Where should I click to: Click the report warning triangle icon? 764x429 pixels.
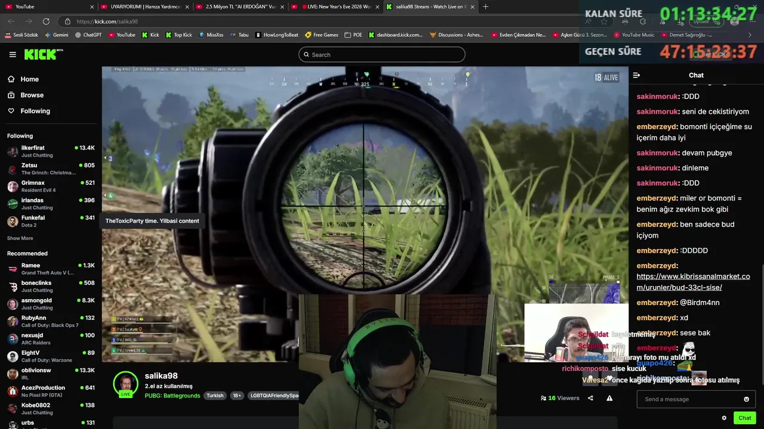pyautogui.click(x=609, y=398)
